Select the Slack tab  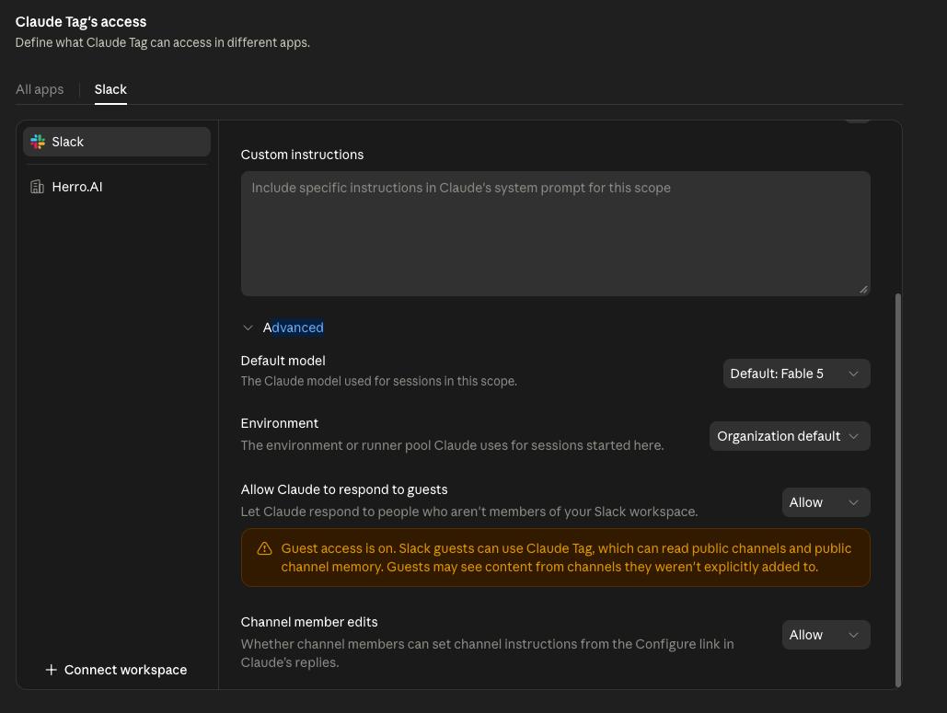coord(110,89)
